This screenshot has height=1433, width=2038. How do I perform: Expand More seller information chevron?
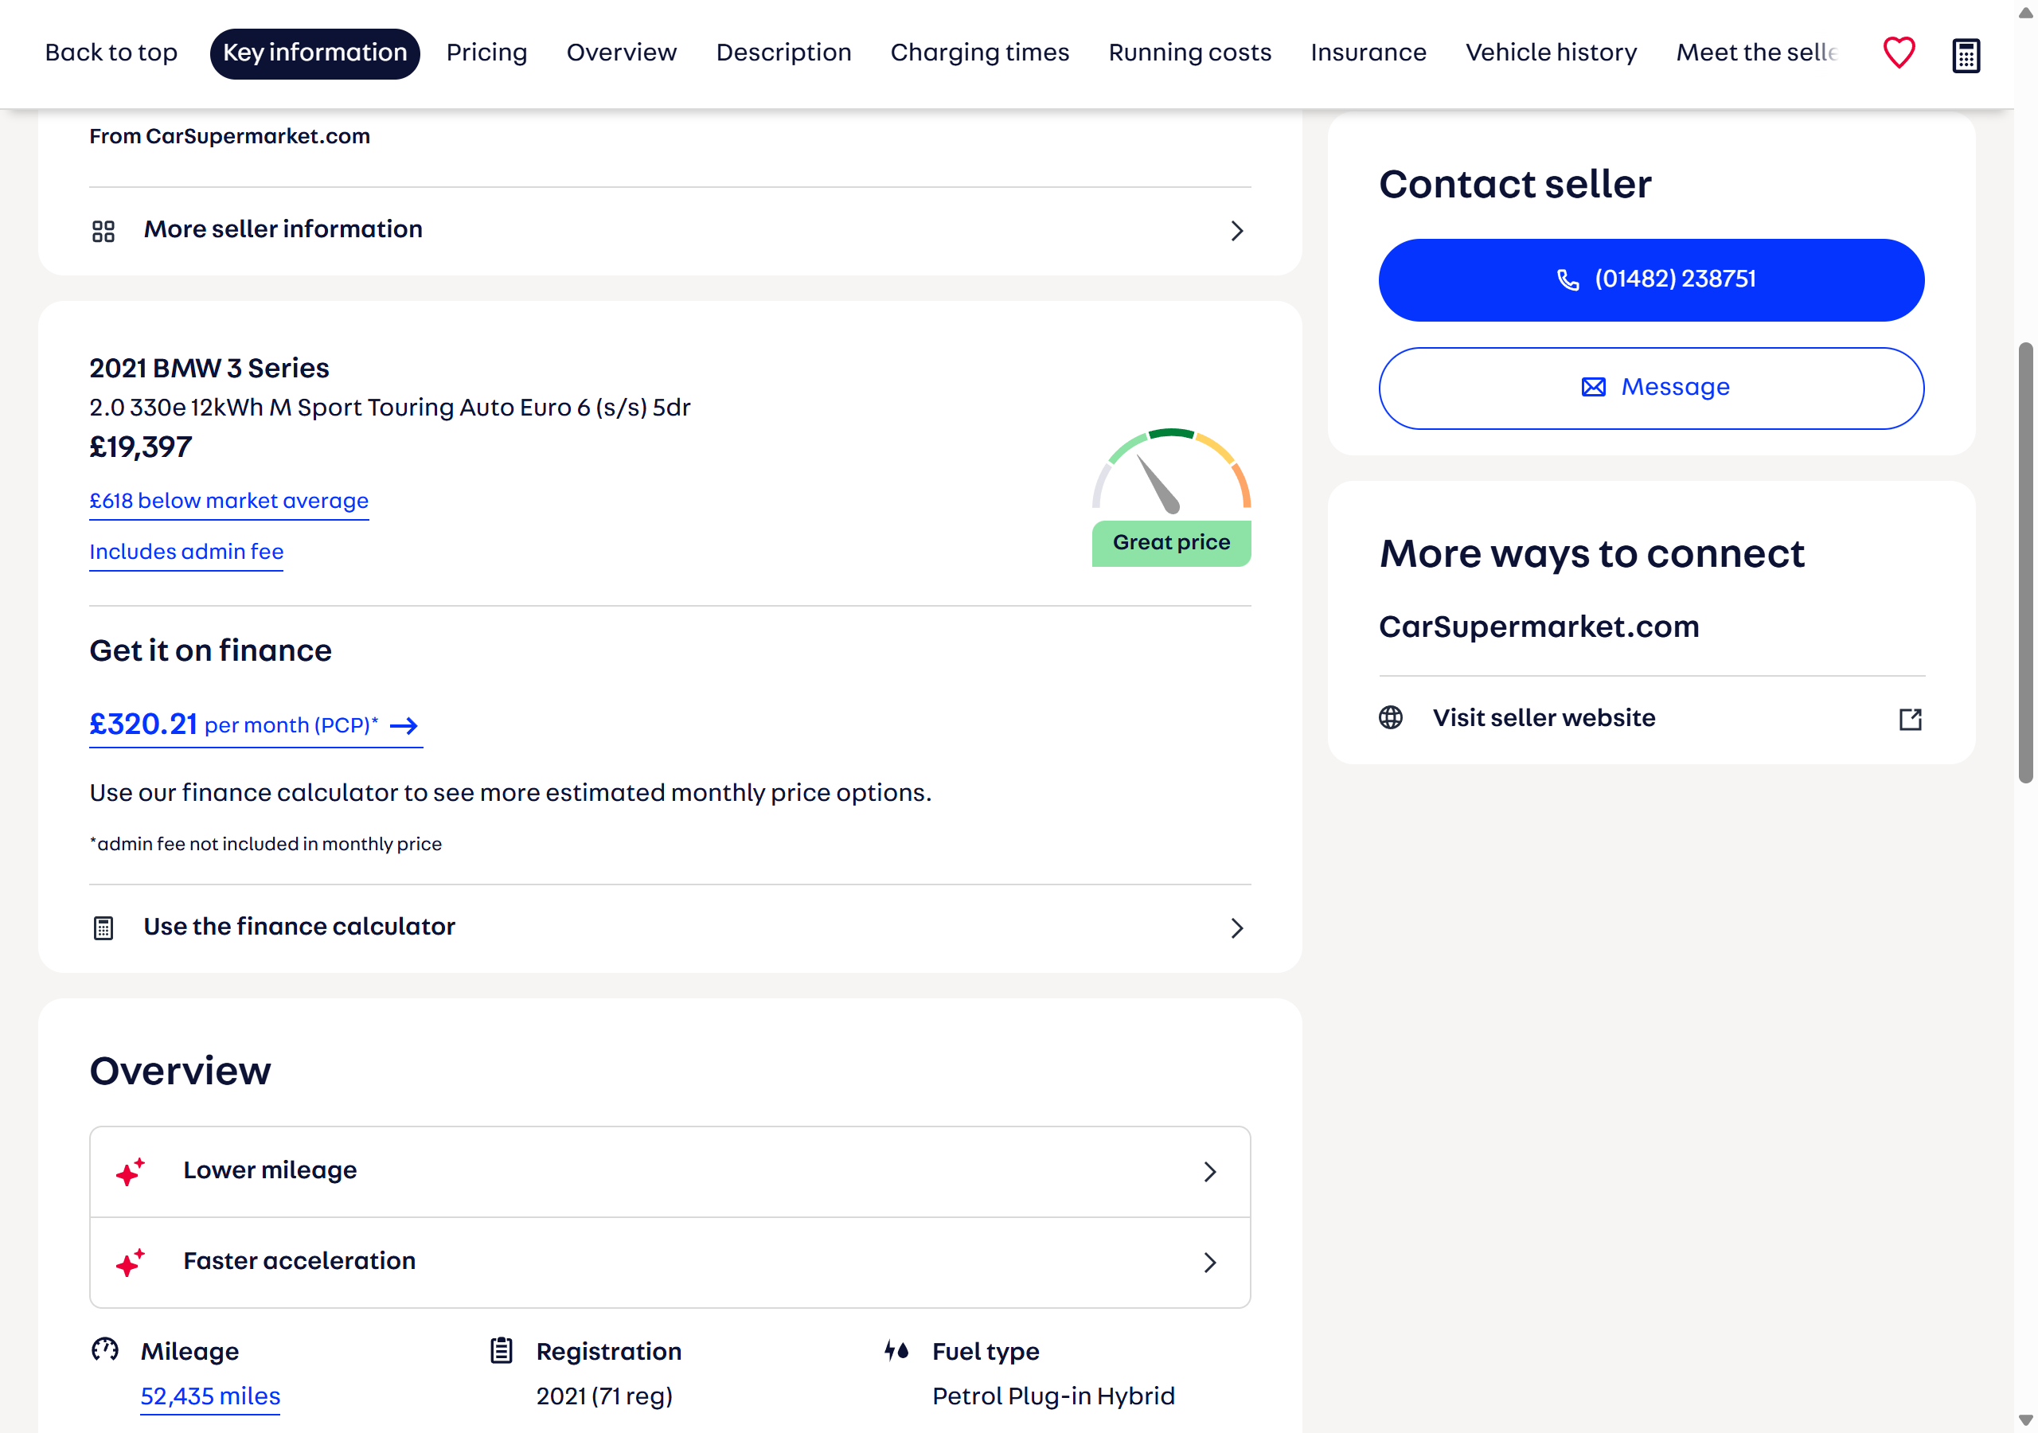pos(1236,231)
